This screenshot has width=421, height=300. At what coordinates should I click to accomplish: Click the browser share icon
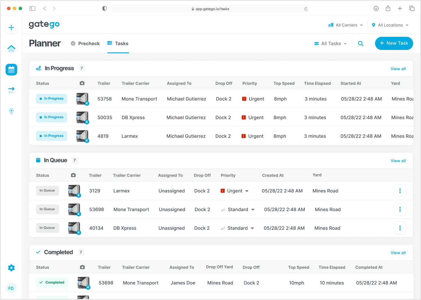point(388,9)
